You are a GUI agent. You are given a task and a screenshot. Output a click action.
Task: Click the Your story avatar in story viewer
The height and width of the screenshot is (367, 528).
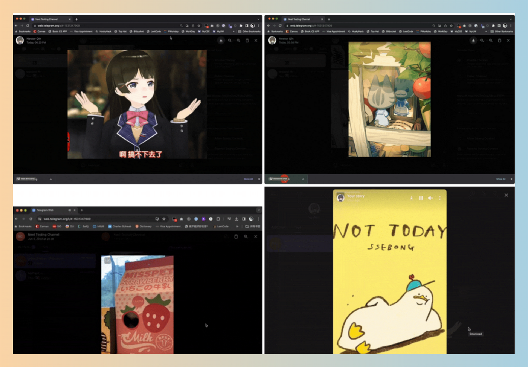point(341,198)
